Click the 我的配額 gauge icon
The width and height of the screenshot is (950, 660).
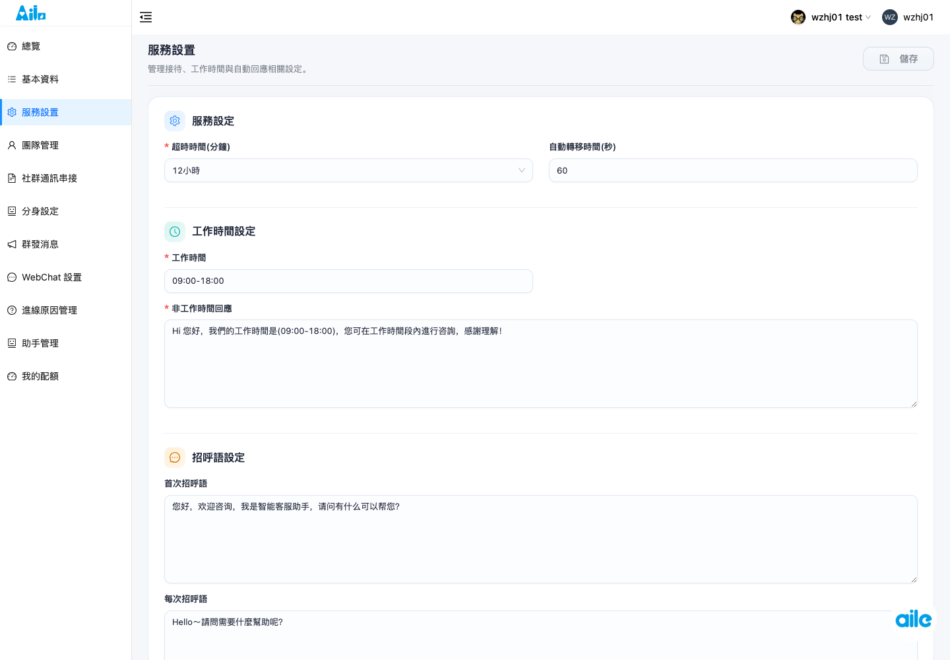[x=12, y=376]
